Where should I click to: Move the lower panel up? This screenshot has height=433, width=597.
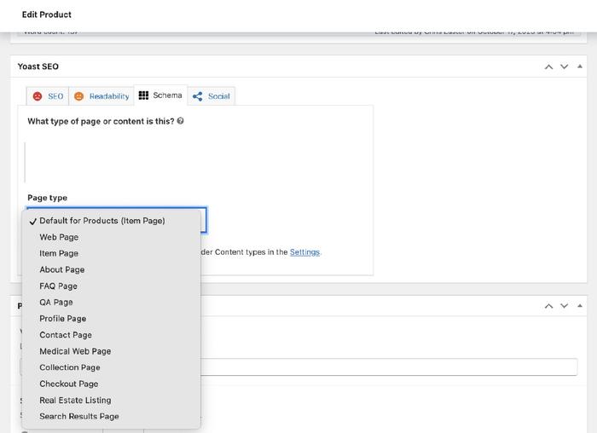(548, 305)
